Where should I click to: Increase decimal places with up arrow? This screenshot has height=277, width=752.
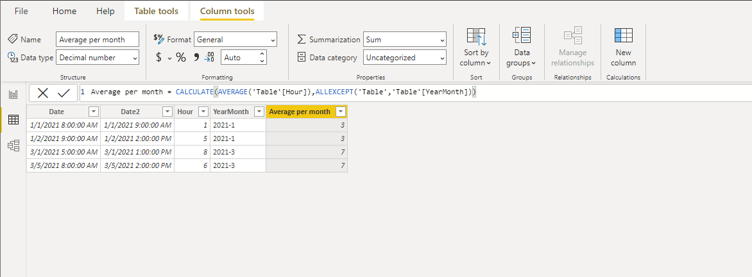tap(262, 54)
